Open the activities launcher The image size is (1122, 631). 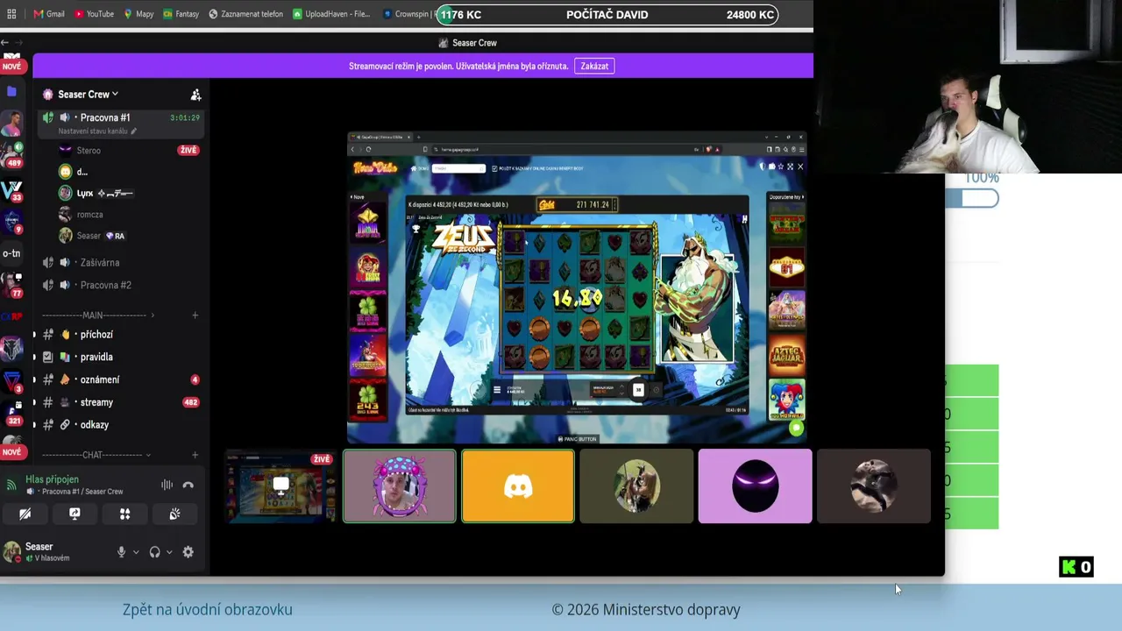coord(124,514)
